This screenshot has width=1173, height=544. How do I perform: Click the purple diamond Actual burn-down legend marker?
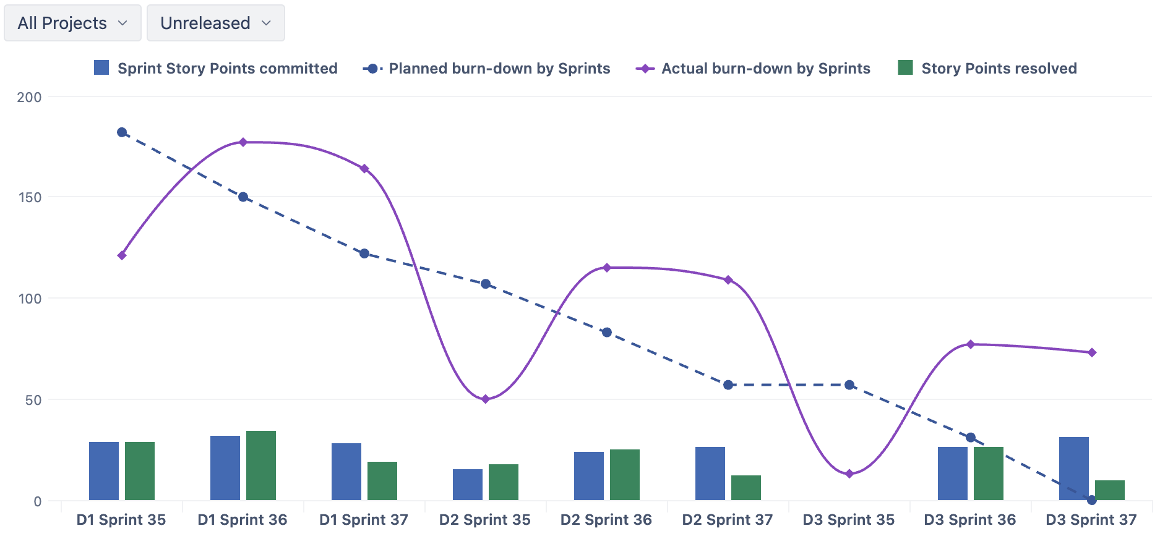click(646, 68)
